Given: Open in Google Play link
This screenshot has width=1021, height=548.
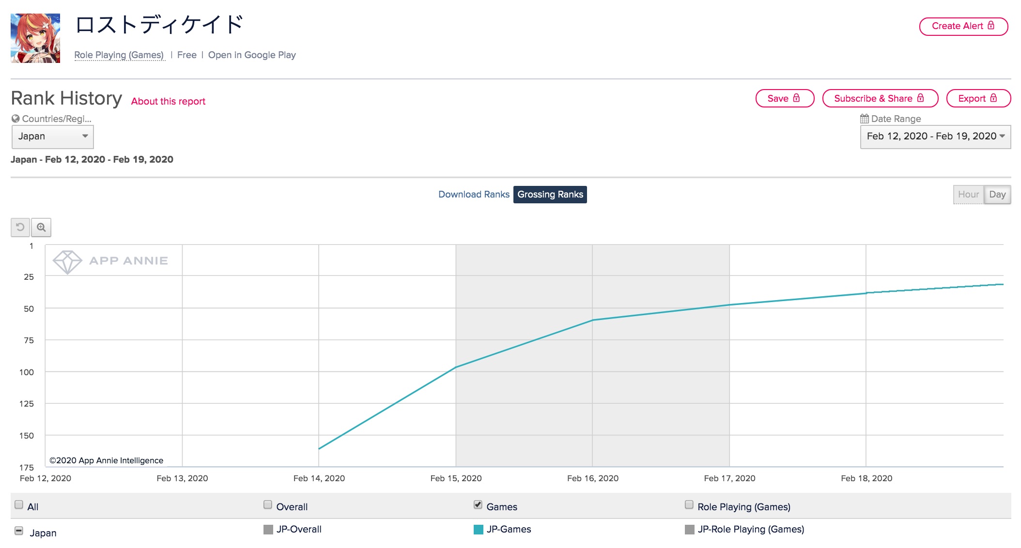Looking at the screenshot, I should coord(252,55).
